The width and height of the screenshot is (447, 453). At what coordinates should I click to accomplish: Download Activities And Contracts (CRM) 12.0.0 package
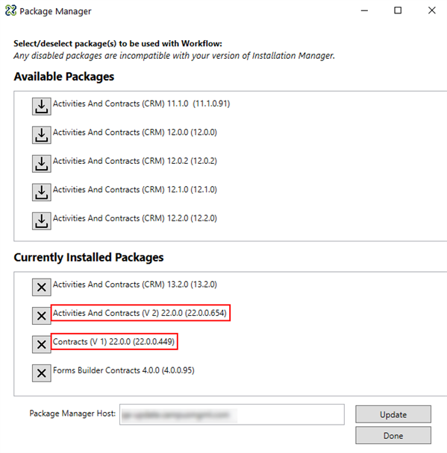coord(41,135)
